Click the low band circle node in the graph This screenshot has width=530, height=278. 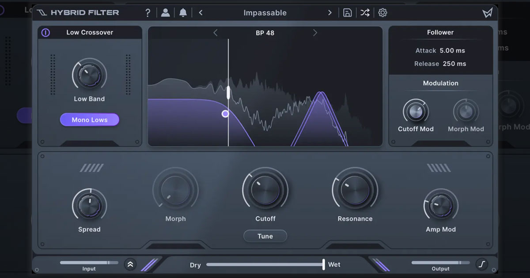[225, 114]
